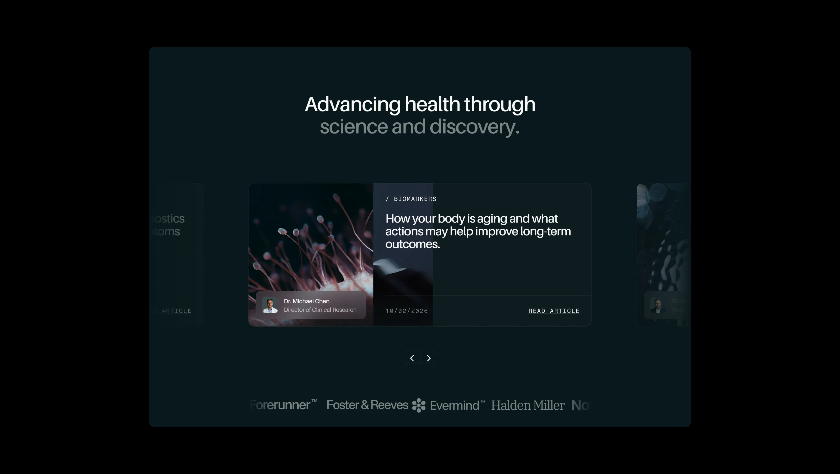Click the Halden Miller logo
Viewport: 840px width, 474px height.
pos(527,405)
